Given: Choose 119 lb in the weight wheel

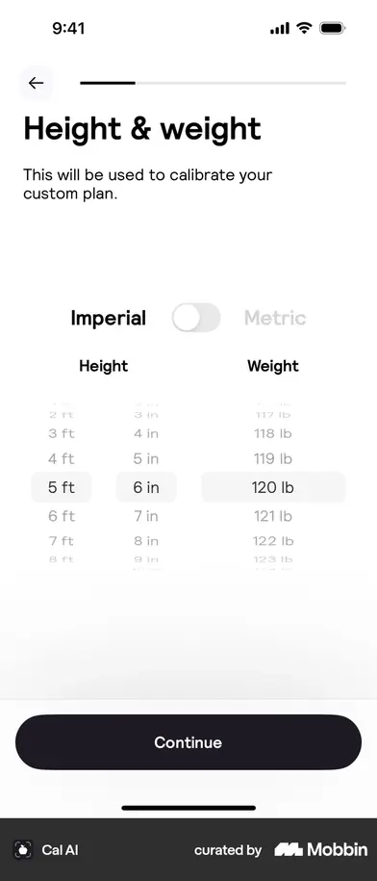Looking at the screenshot, I should (x=273, y=459).
